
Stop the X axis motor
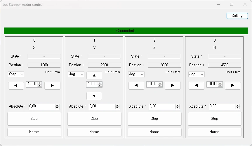[34, 119]
